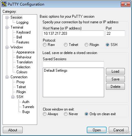This screenshot has height=136, width=132.
Task: Collapse the Window category expander
Action: point(7,47)
